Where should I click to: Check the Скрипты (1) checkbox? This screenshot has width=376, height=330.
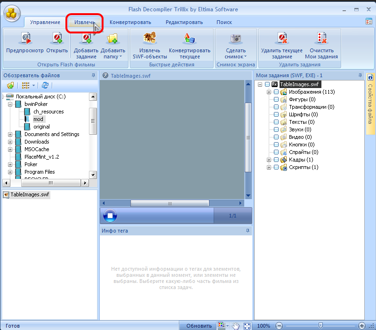pos(276,167)
